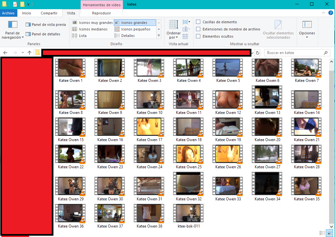Click the address bar folder icon
This screenshot has height=237, width=335.
(x=38, y=52)
